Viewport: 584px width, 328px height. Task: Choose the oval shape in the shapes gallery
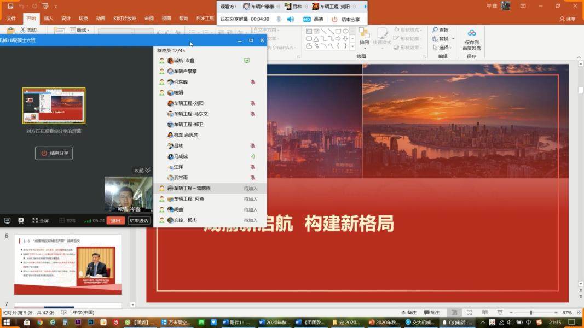pos(345,31)
